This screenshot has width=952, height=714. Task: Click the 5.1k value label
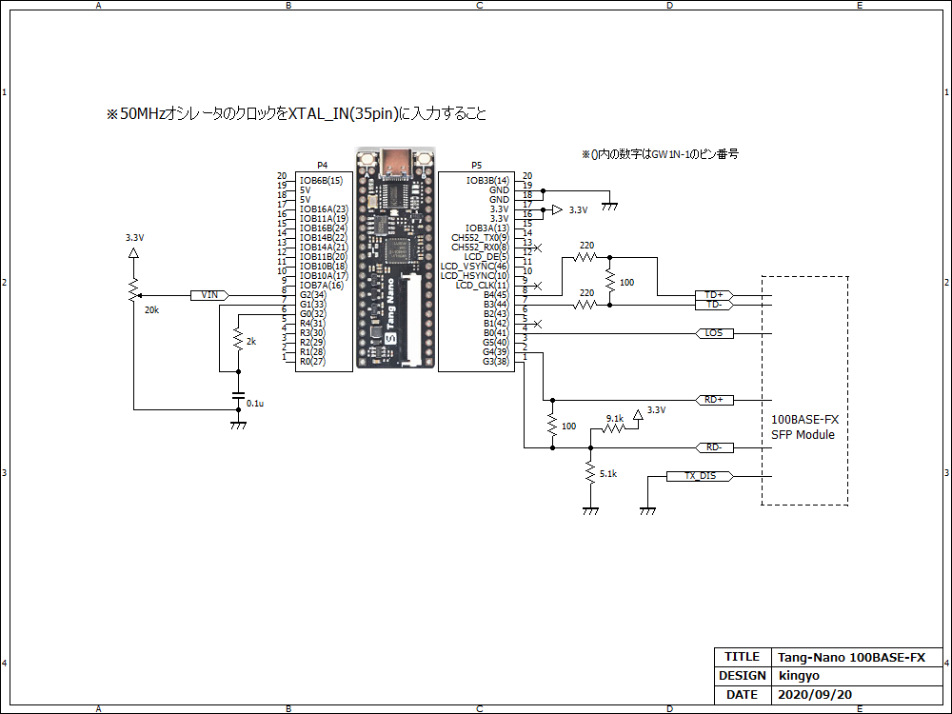[608, 473]
